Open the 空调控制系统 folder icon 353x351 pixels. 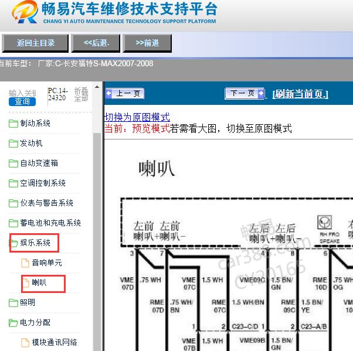pos(13,183)
